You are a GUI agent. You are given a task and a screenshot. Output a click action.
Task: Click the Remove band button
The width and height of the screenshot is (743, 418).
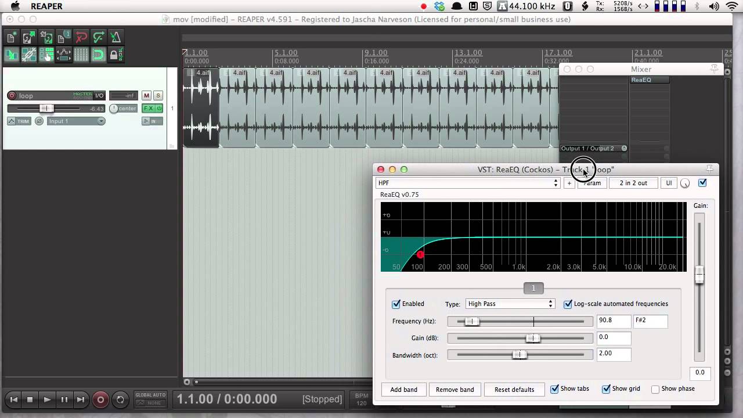[455, 390]
